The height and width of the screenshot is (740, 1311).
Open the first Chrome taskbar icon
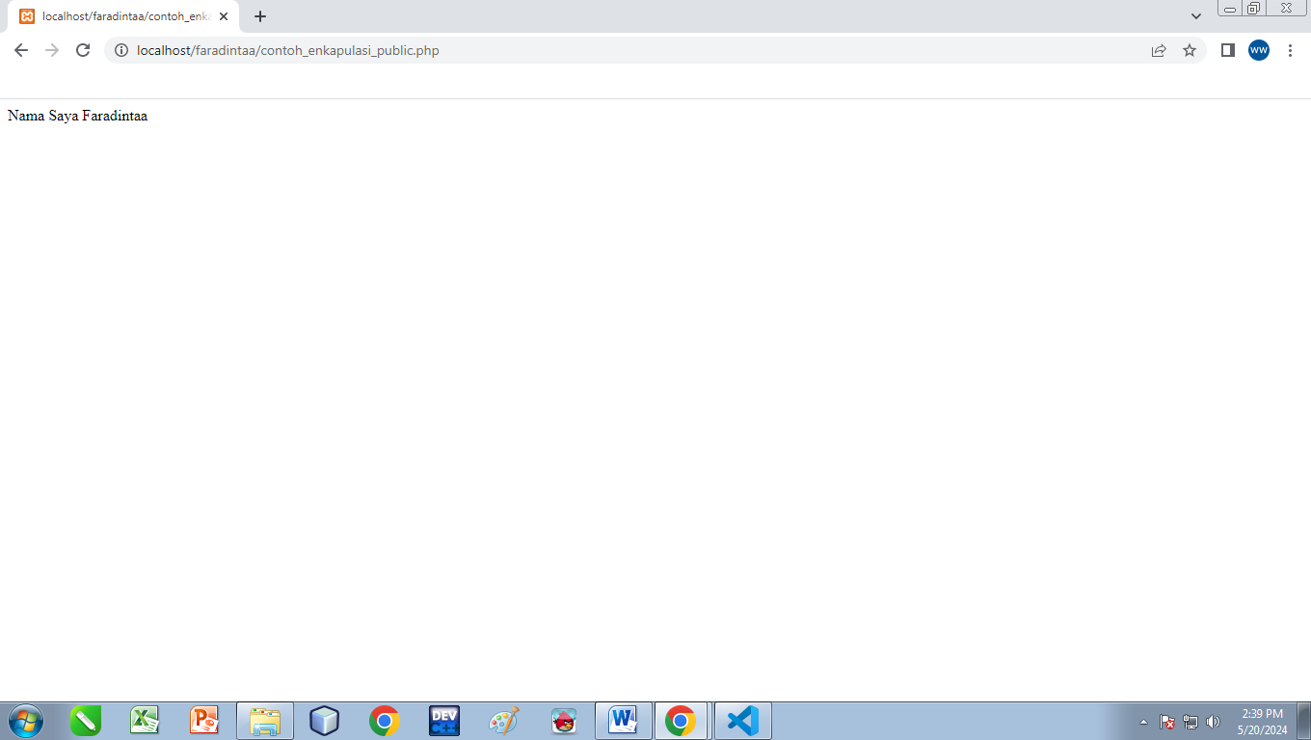(385, 721)
